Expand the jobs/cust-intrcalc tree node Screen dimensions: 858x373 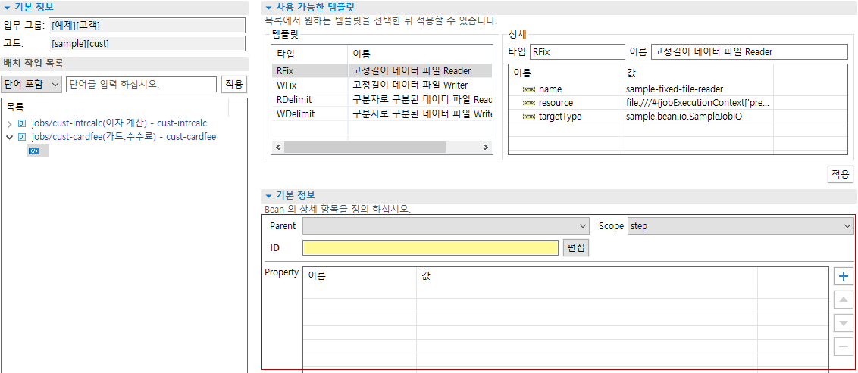[x=9, y=123]
